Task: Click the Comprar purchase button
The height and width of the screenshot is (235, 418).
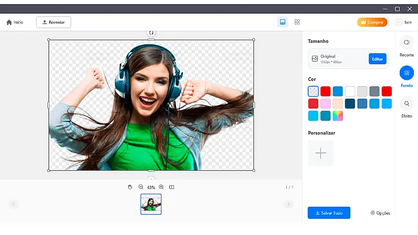Action: (x=372, y=22)
